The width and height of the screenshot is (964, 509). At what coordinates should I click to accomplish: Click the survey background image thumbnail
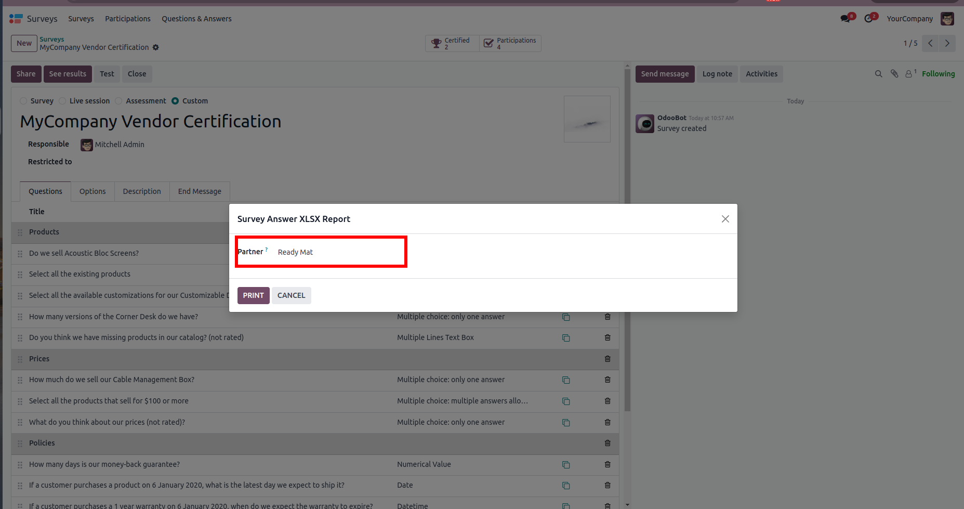pos(587,119)
